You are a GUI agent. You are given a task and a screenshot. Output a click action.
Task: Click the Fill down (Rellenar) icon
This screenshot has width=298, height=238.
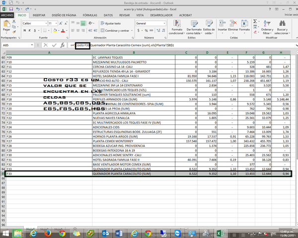click(x=255, y=27)
